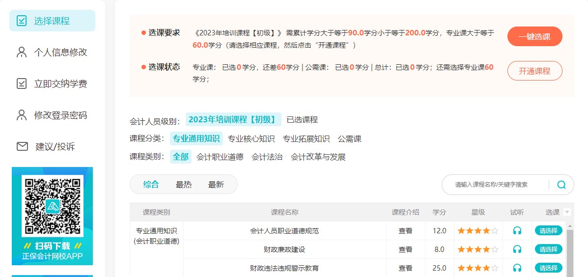Click the 学分 column header

click(440, 212)
